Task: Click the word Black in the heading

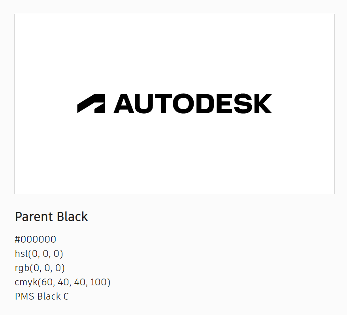Action: click(x=72, y=217)
